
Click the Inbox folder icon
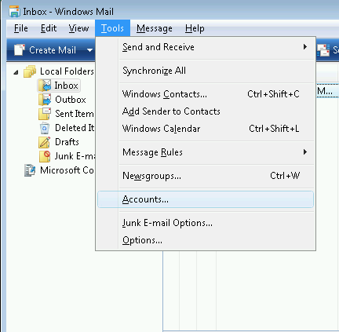click(45, 86)
